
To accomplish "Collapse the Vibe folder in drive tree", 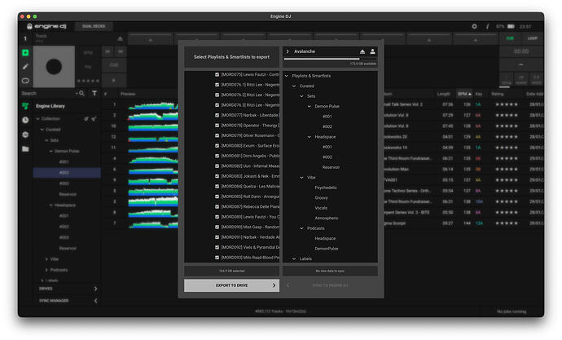I will [x=301, y=177].
